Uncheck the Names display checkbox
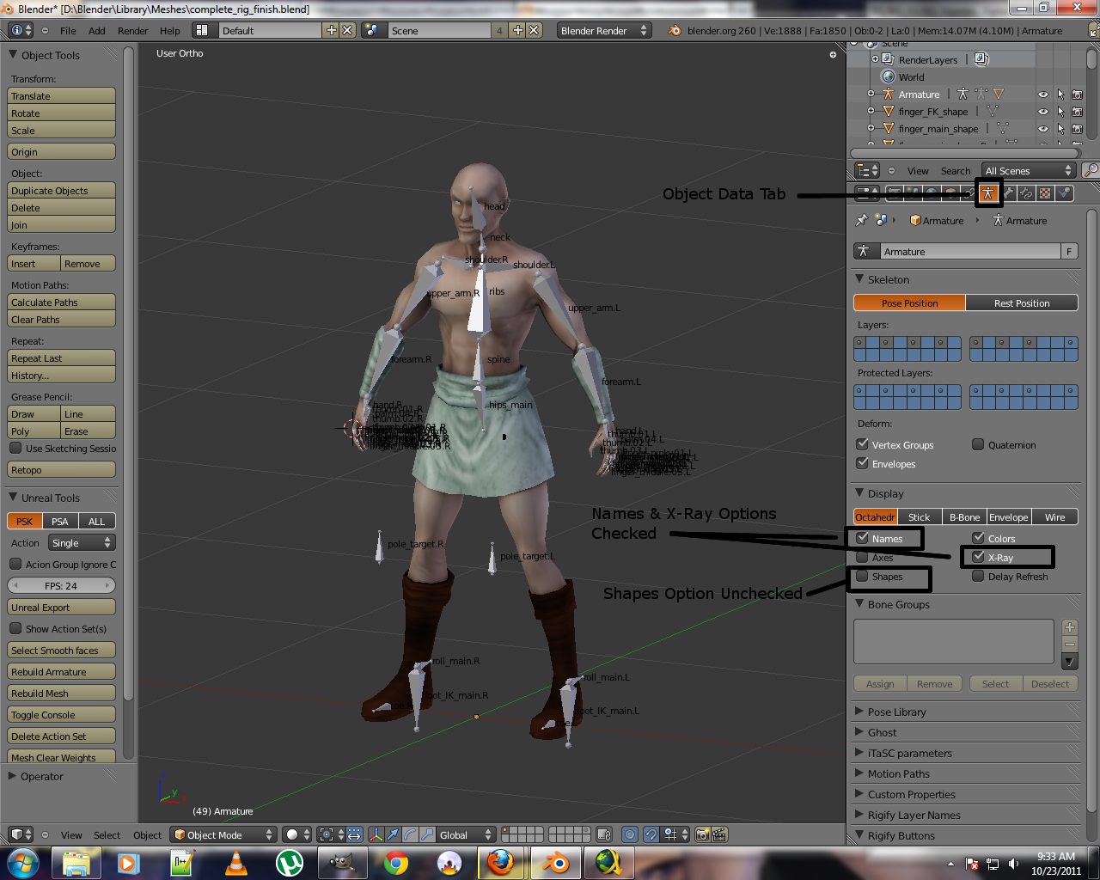1100x880 pixels. [x=863, y=538]
